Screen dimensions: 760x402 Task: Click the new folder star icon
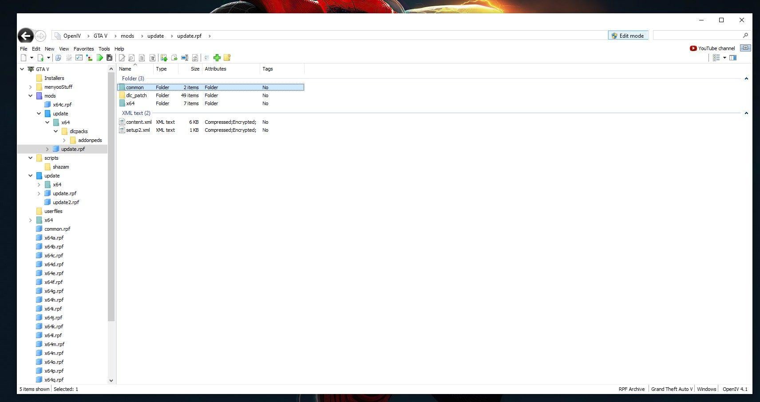point(227,58)
